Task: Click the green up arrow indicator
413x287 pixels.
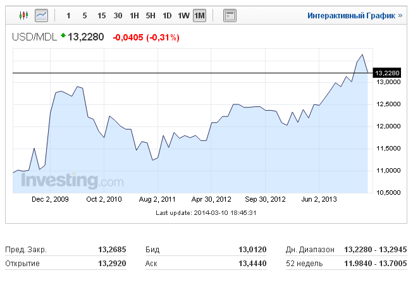Action: tap(63, 35)
